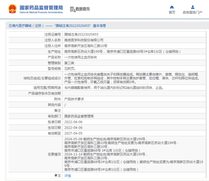Click the lightbulb icon beside 注

(x=56, y=175)
